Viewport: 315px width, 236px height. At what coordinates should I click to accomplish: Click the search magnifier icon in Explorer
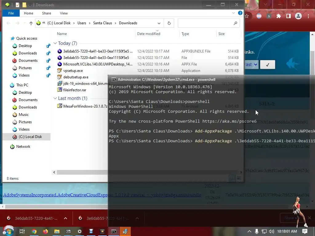[235, 23]
